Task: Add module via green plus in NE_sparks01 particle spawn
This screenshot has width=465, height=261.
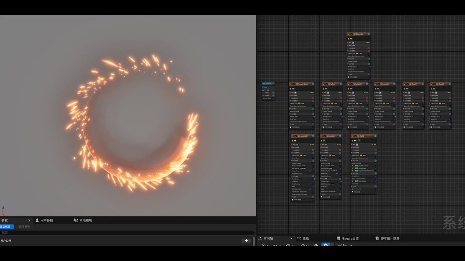Action: coord(313,161)
